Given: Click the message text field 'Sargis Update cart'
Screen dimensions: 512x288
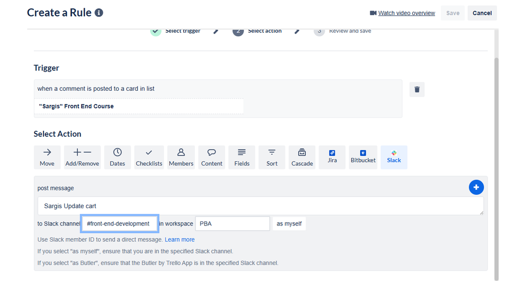Looking at the screenshot, I should coord(261,206).
